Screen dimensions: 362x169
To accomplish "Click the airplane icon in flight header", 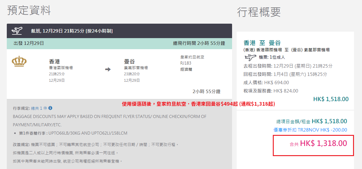I will [x=17, y=31].
